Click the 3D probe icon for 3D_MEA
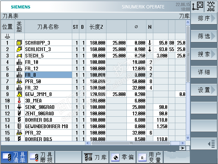 (x=19, y=100)
